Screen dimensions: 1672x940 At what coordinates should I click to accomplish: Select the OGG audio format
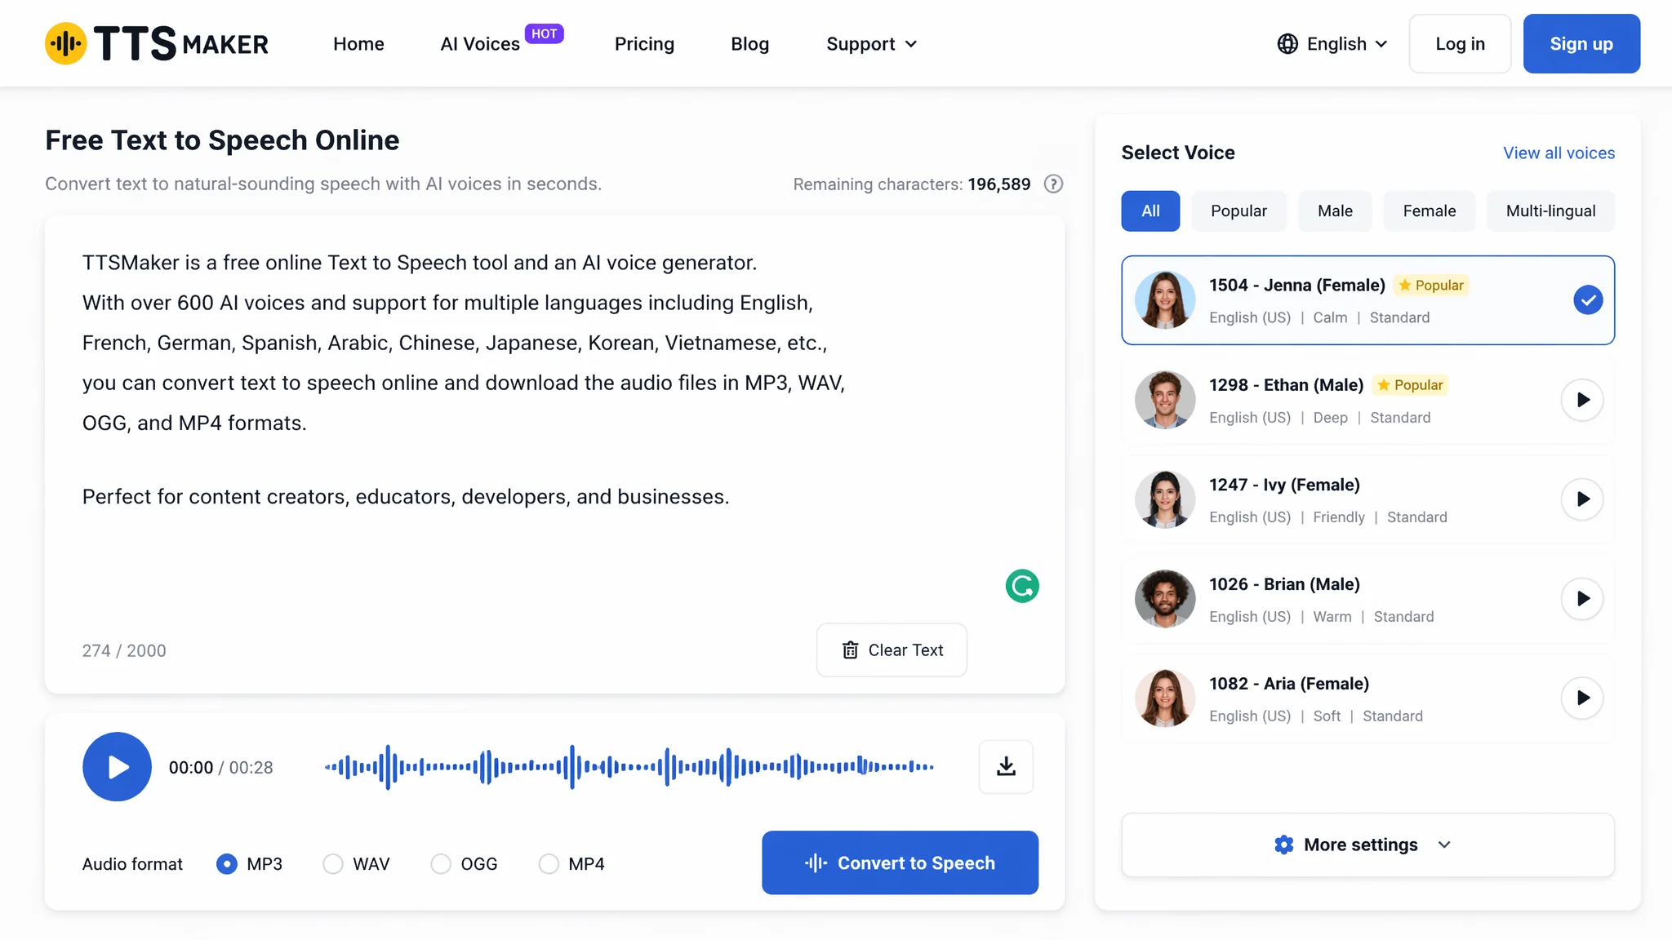pyautogui.click(x=441, y=864)
